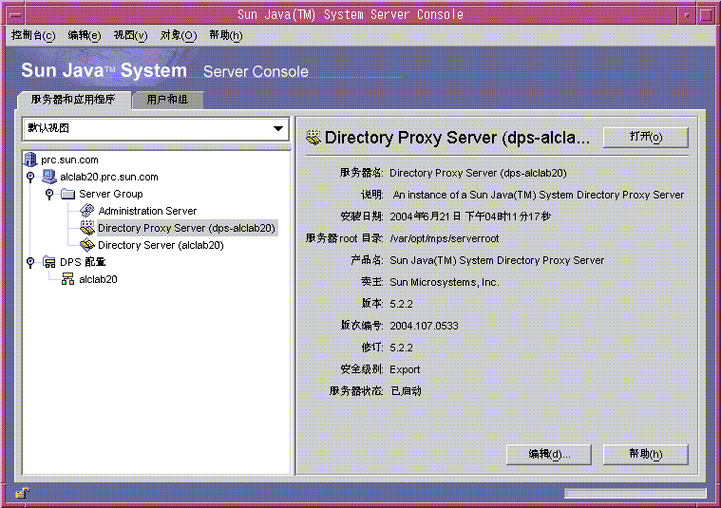
Task: Maximize the Server Console window
Action: click(706, 15)
